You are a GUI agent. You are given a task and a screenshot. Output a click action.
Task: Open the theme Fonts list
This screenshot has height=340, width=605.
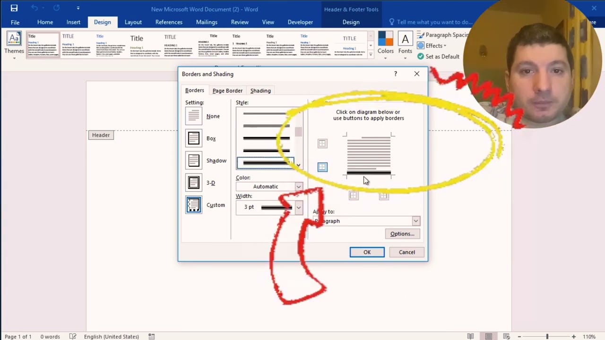tap(405, 44)
